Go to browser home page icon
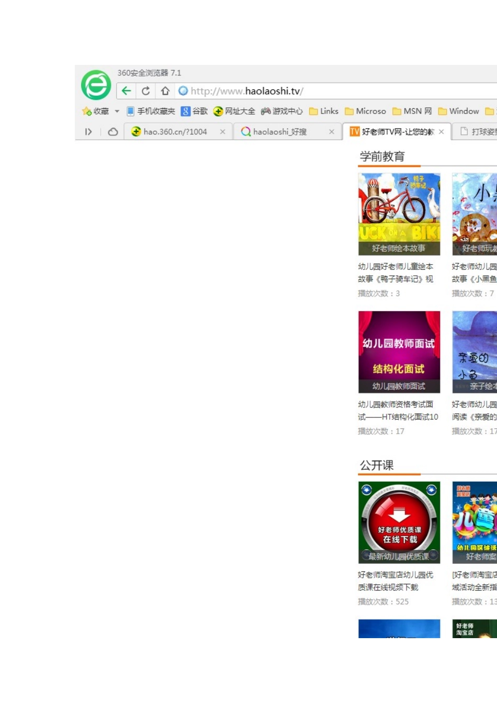The image size is (497, 703). pyautogui.click(x=165, y=91)
